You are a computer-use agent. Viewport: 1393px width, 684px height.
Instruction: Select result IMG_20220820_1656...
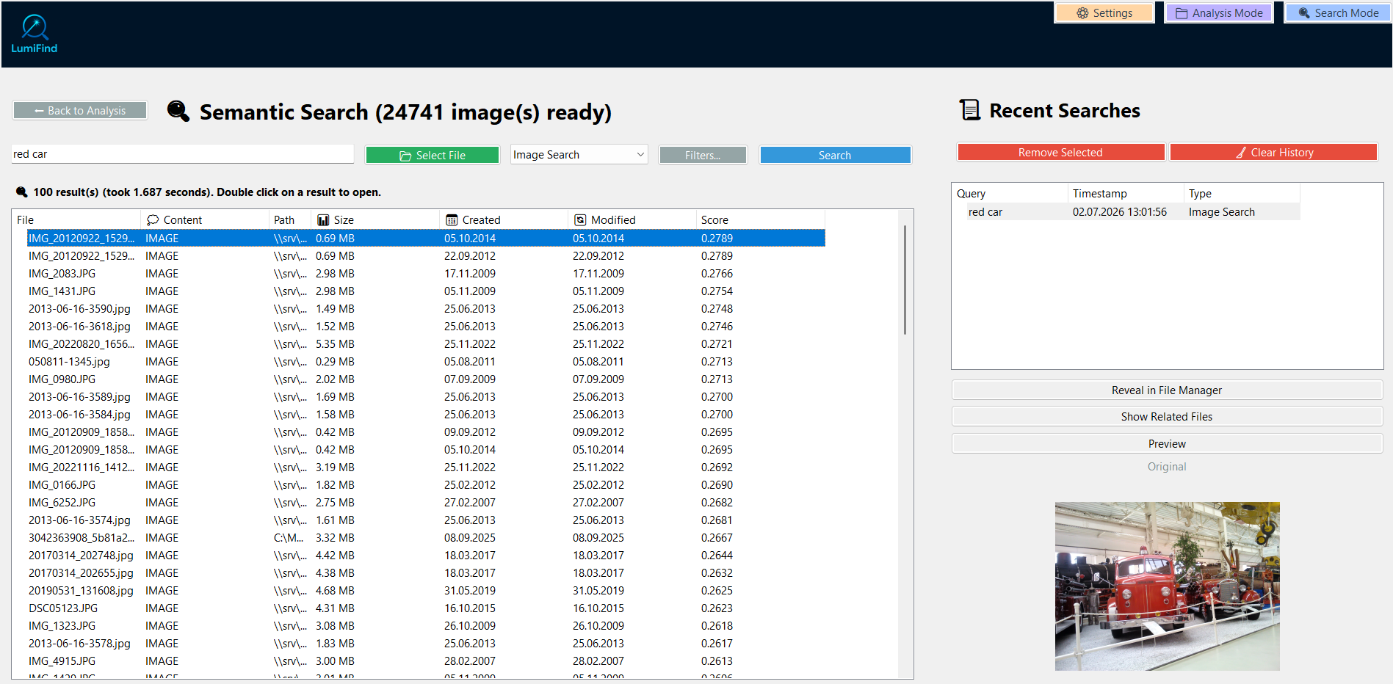tap(426, 344)
